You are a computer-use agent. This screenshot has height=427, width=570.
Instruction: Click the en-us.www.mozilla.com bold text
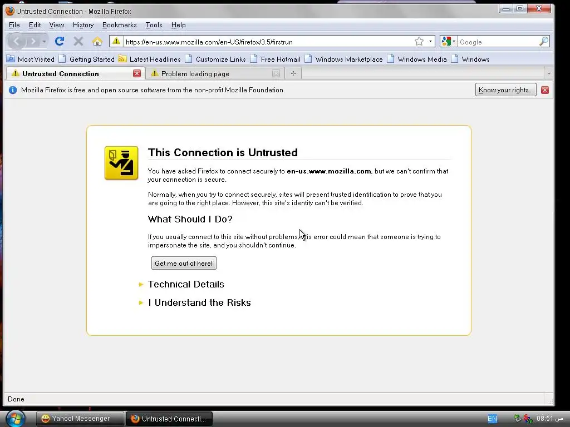329,171
